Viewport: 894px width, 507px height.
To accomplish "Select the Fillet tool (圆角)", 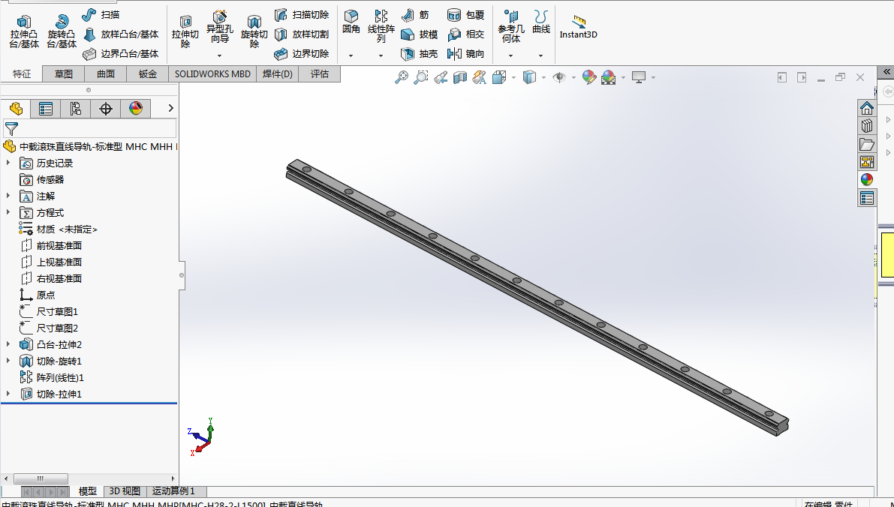I will (x=351, y=22).
